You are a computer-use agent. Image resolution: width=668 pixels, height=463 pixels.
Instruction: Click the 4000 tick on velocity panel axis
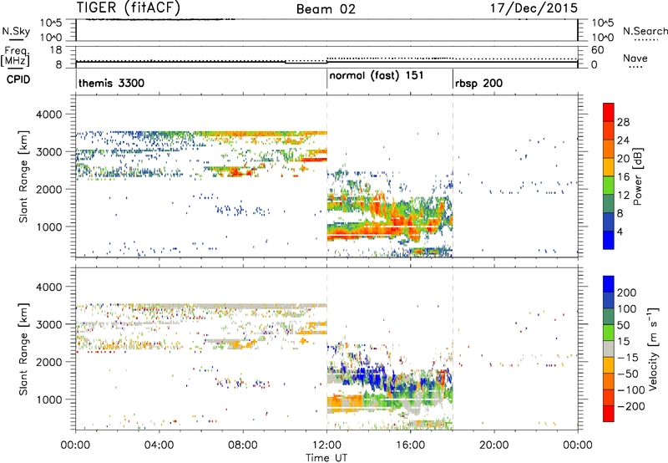(49, 287)
